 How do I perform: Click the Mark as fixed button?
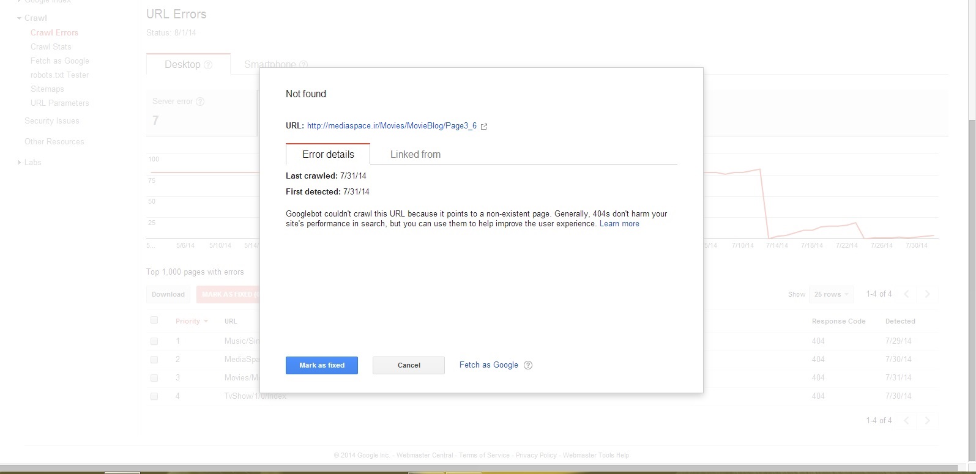[322, 365]
